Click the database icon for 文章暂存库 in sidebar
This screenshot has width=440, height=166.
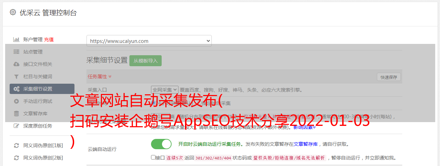click(x=16, y=114)
